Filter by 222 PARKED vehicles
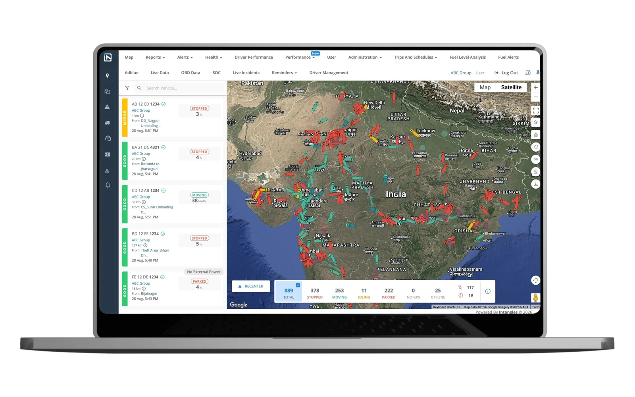The height and width of the screenshot is (397, 635). (389, 293)
